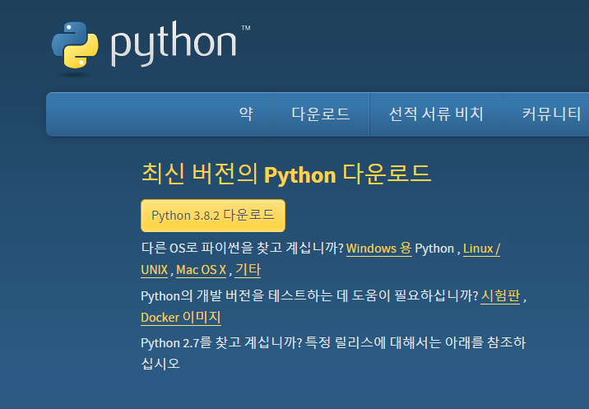Follow the Linux / UNIX link

[481, 249]
